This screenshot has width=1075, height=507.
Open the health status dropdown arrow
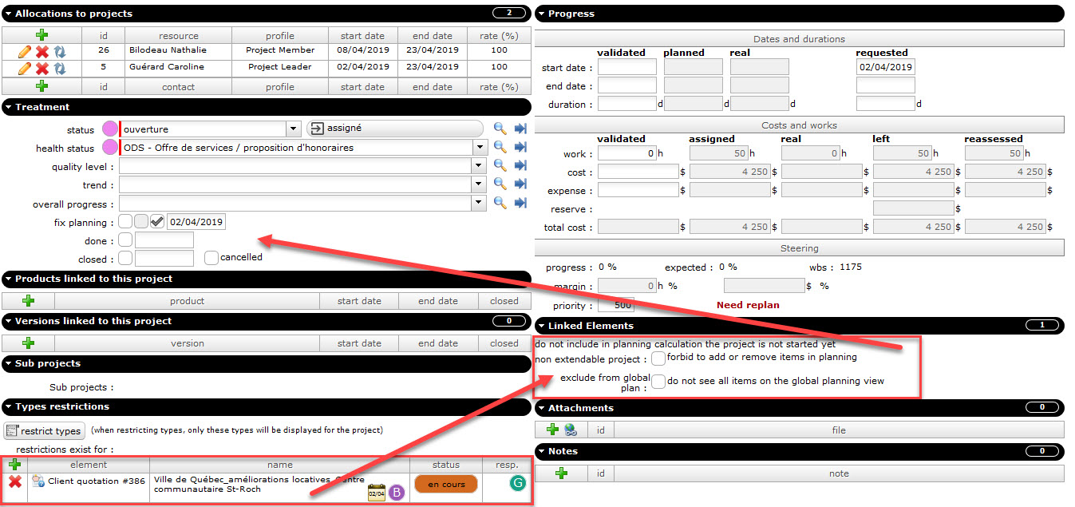480,148
